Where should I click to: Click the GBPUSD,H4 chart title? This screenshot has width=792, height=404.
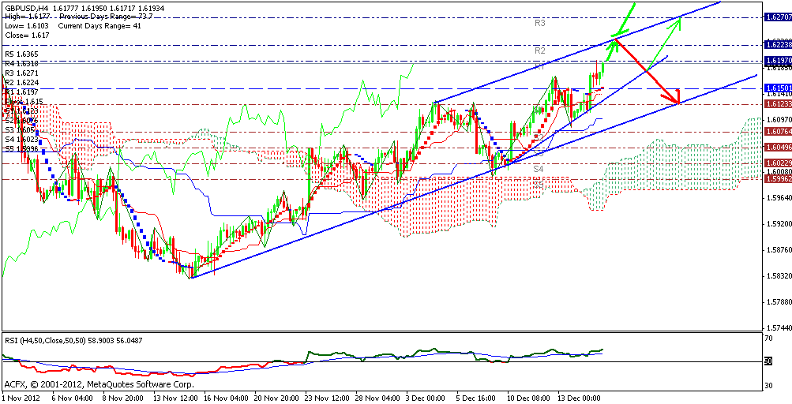pyautogui.click(x=26, y=7)
